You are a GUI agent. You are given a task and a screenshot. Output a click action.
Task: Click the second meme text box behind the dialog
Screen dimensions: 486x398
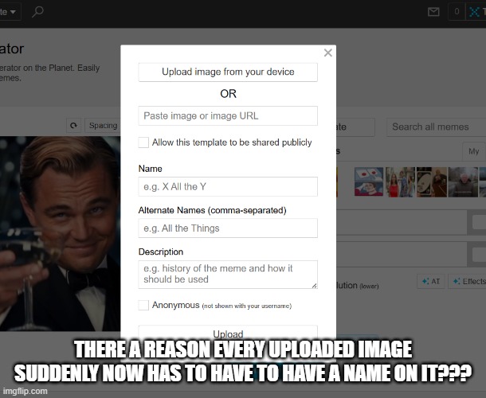coord(402,254)
